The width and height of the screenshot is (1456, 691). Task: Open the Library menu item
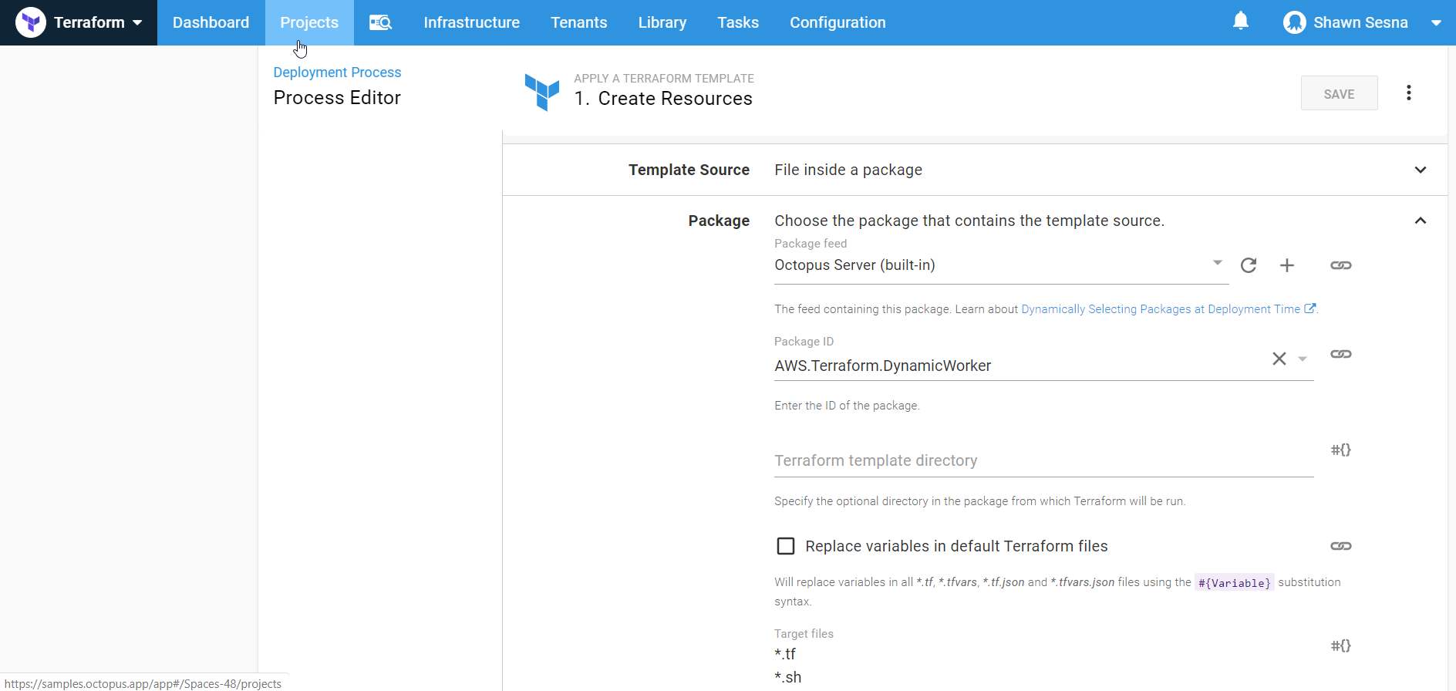(662, 22)
